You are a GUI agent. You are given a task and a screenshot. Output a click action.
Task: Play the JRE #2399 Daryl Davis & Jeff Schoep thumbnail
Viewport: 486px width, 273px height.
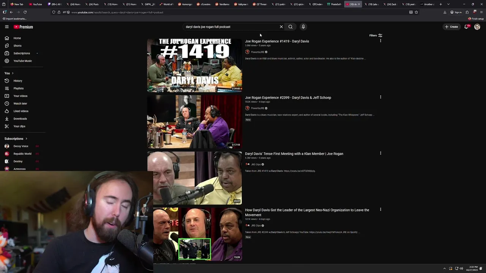tap(194, 122)
